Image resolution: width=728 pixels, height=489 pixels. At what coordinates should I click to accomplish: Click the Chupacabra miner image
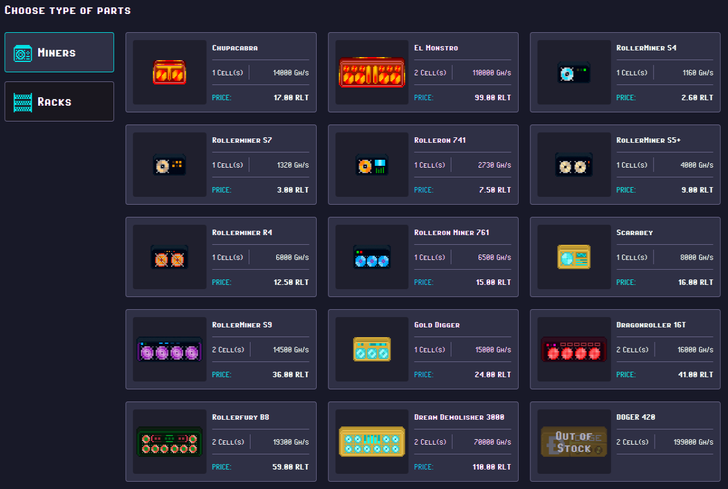tap(170, 72)
